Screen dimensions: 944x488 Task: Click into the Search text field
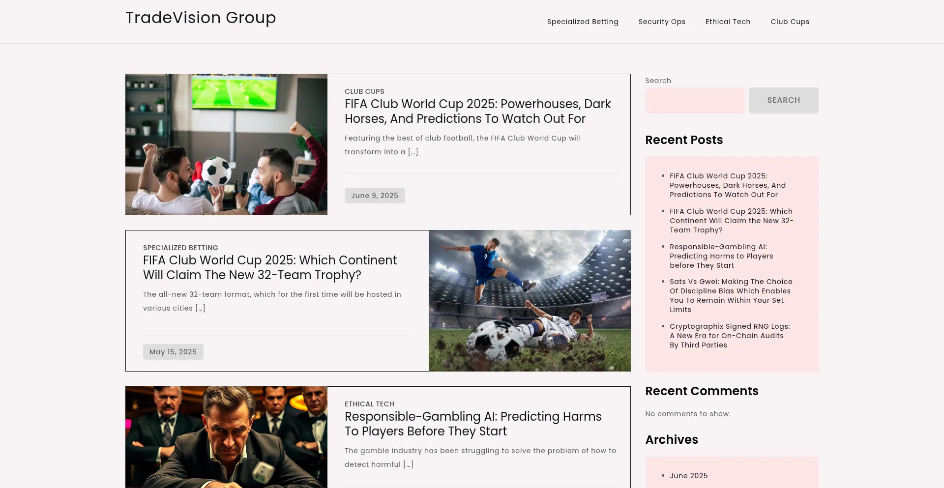pos(694,100)
